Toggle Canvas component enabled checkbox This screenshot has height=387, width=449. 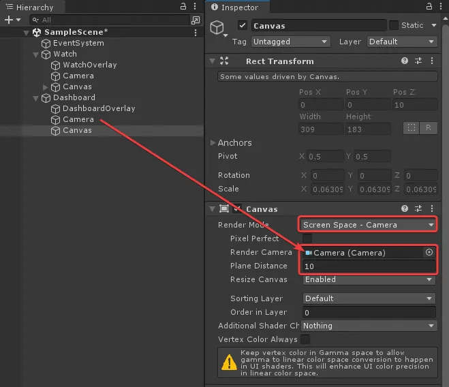click(237, 209)
